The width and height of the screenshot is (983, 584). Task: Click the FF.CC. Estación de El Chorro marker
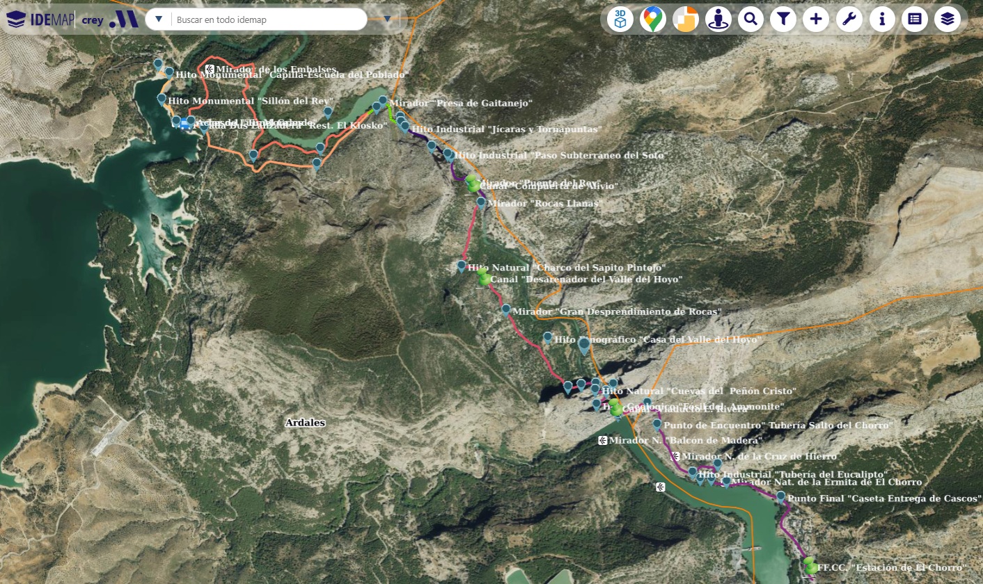click(x=809, y=568)
